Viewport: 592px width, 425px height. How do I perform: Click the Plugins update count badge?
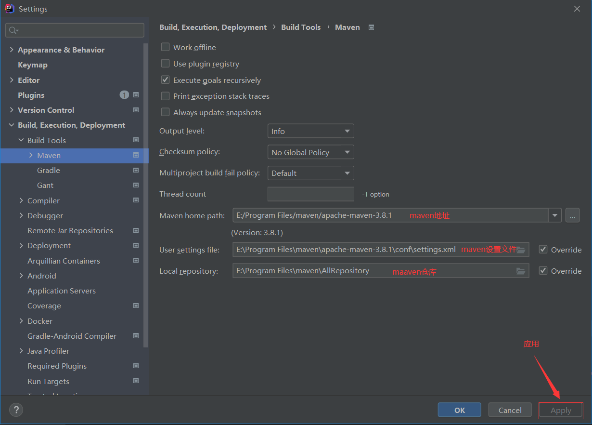coord(124,95)
